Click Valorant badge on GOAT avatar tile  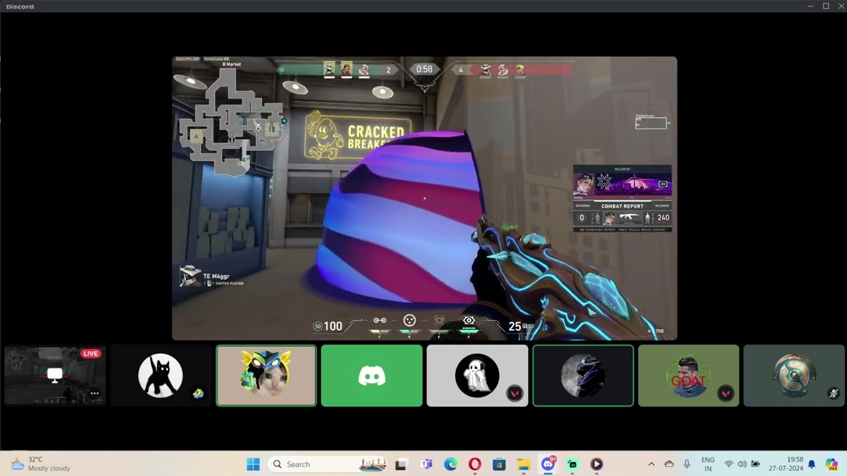[x=726, y=393]
